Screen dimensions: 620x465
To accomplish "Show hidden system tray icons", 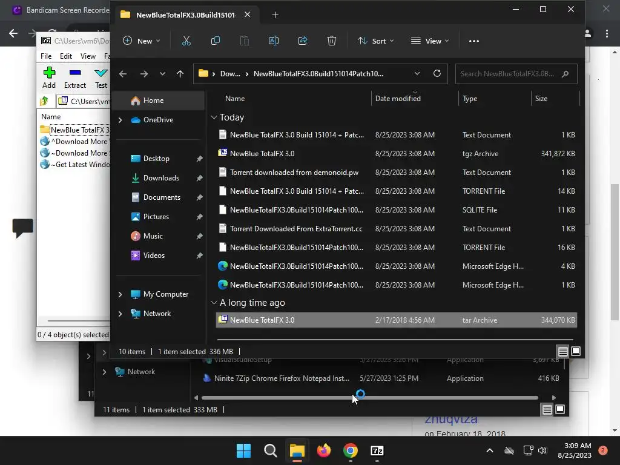I will pyautogui.click(x=489, y=450).
